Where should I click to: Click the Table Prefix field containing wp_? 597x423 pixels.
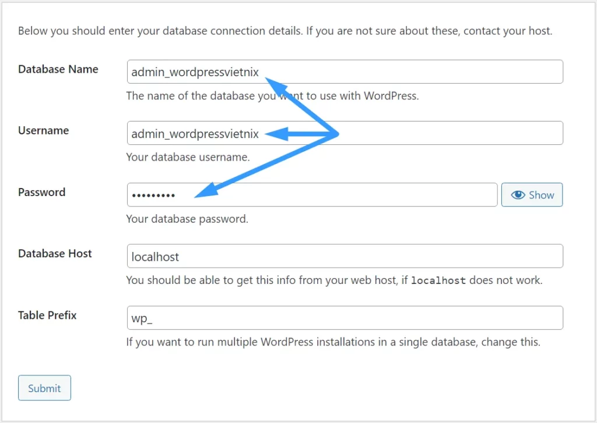[345, 318]
